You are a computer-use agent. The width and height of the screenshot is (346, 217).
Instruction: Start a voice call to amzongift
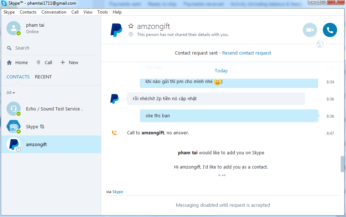coord(330,30)
